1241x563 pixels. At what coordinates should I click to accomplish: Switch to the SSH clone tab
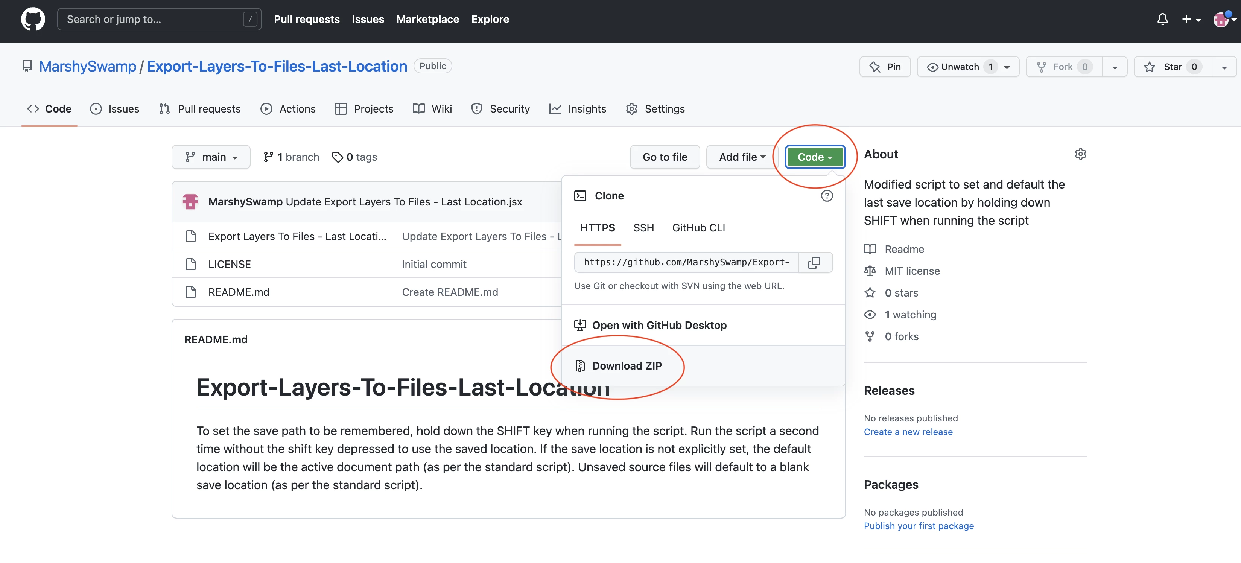pos(643,228)
